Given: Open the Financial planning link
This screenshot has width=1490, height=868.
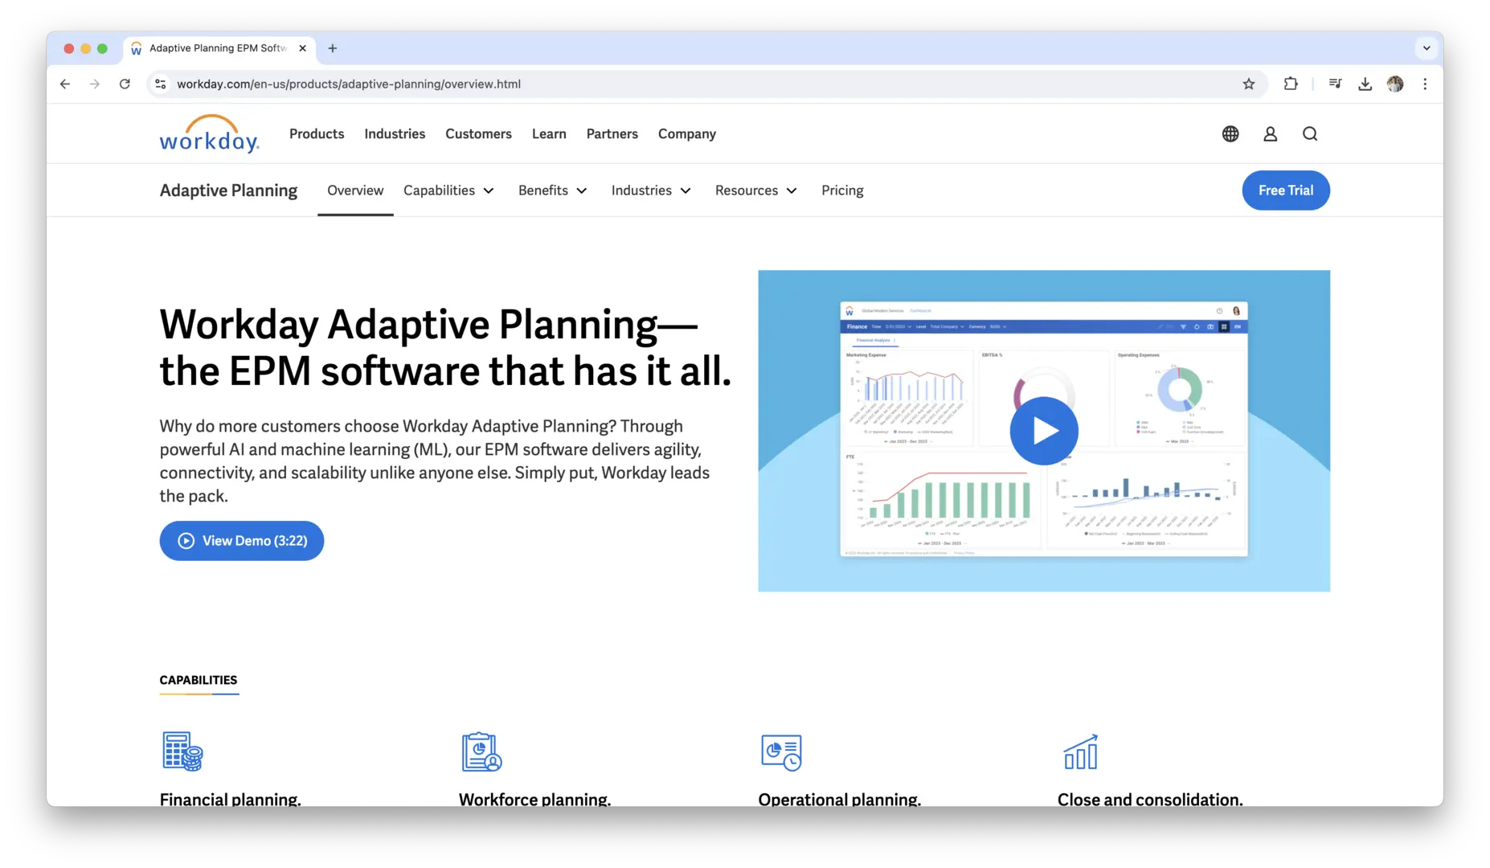Looking at the screenshot, I should pyautogui.click(x=231, y=799).
